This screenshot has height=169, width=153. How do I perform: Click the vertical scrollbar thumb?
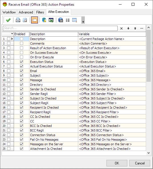point(149,56)
